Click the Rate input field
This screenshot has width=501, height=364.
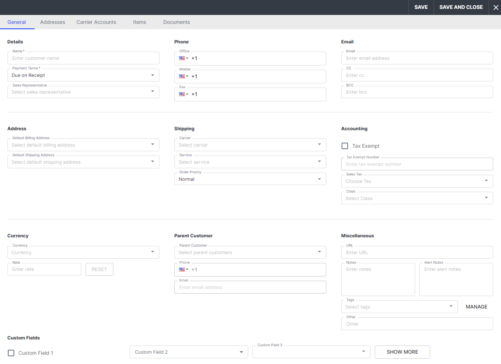[44, 269]
